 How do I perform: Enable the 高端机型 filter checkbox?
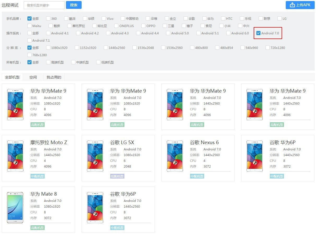coord(48,62)
